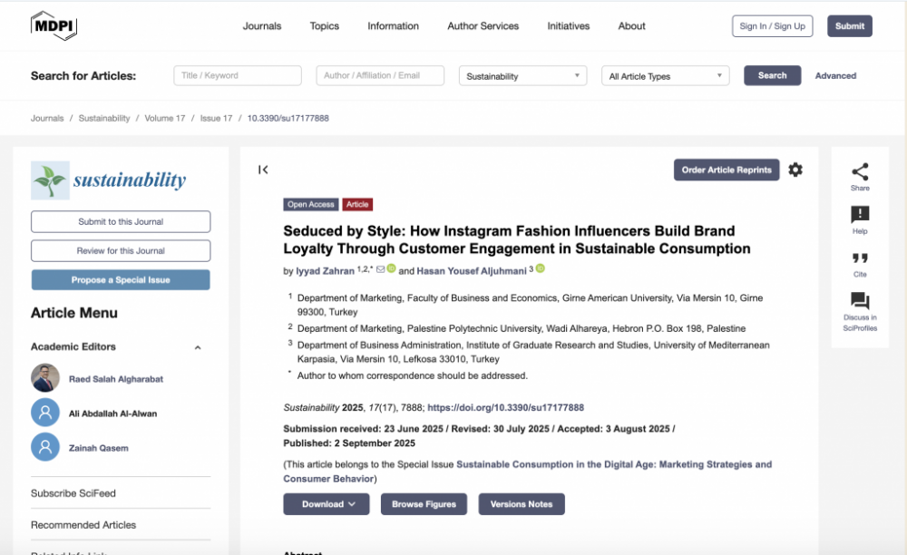Image resolution: width=907 pixels, height=555 pixels.
Task: Open the Journals menu
Action: tap(262, 26)
